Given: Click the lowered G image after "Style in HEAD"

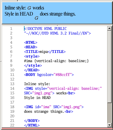Looking at the screenshot, I should point(36,18).
